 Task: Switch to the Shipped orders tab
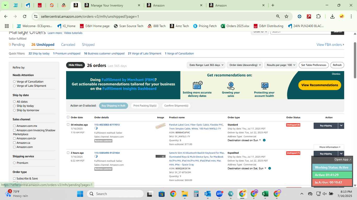pos(88,45)
